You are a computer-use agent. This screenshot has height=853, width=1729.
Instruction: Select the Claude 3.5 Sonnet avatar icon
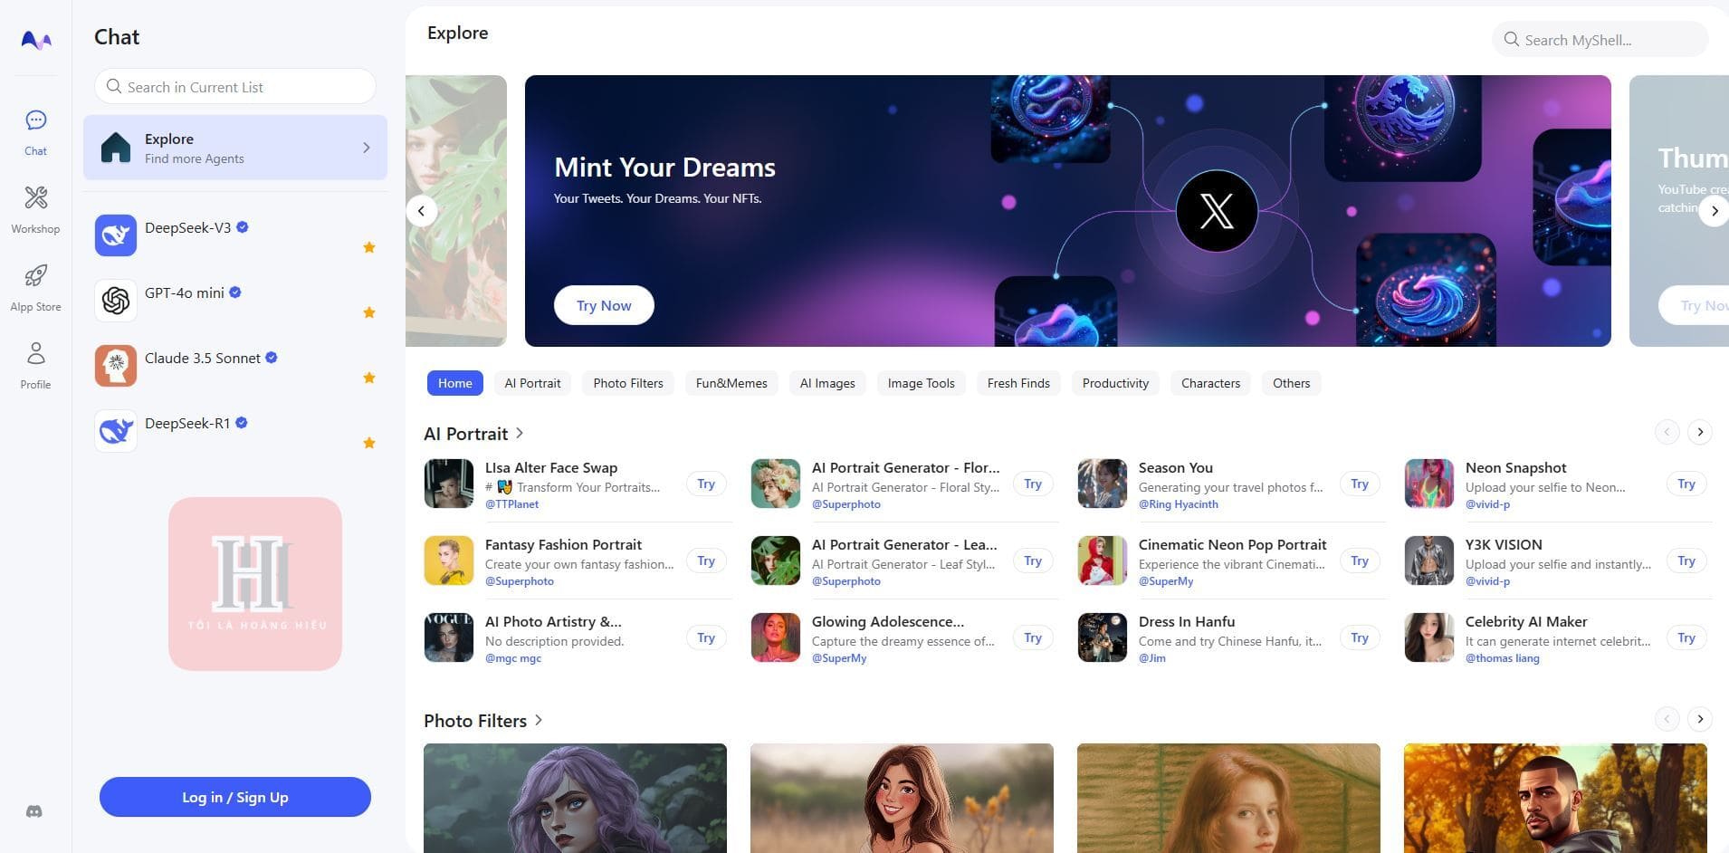pyautogui.click(x=116, y=366)
